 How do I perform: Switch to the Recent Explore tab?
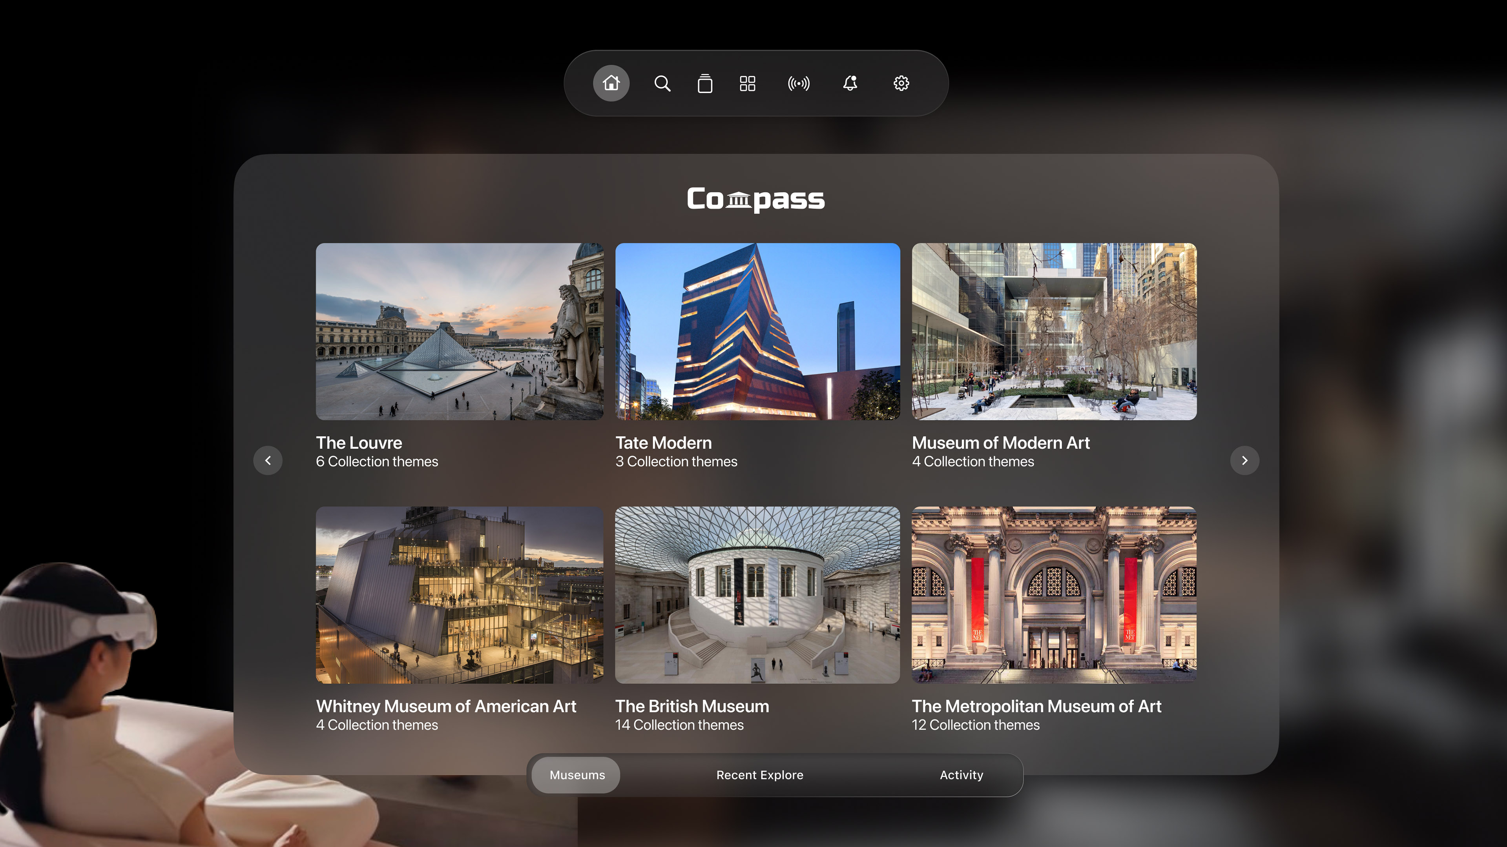(759, 774)
